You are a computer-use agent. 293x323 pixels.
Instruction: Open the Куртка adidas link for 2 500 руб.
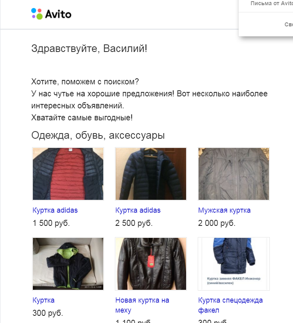pos(138,210)
